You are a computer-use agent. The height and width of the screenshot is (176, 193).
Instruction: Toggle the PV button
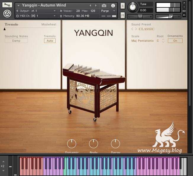pyautogui.click(x=184, y=15)
